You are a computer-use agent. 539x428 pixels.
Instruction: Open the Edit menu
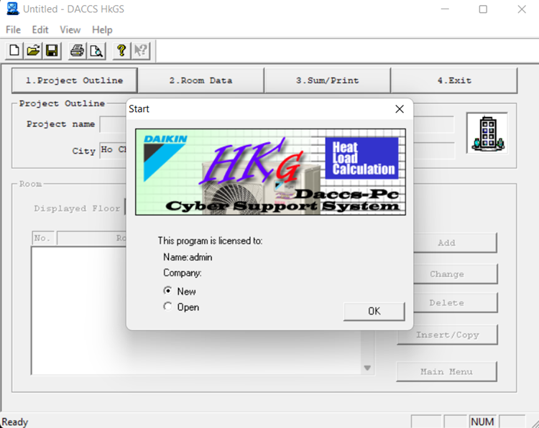pyautogui.click(x=40, y=30)
